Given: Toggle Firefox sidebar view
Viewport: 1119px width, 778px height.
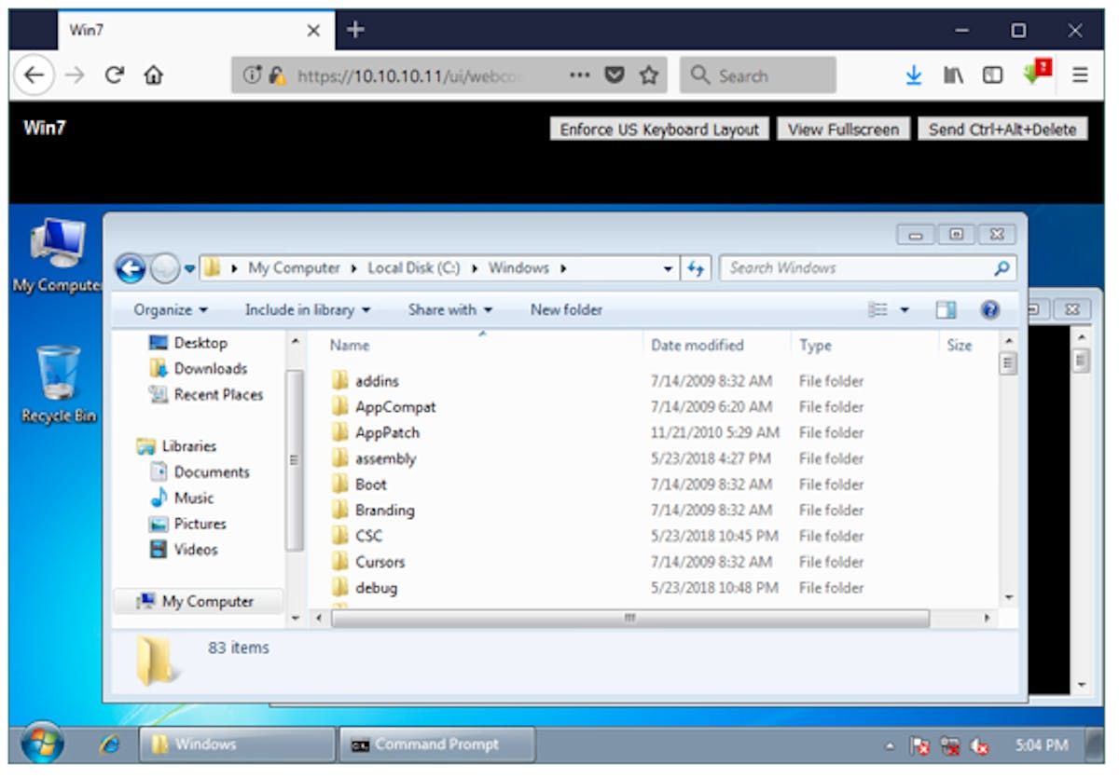Looking at the screenshot, I should (992, 76).
